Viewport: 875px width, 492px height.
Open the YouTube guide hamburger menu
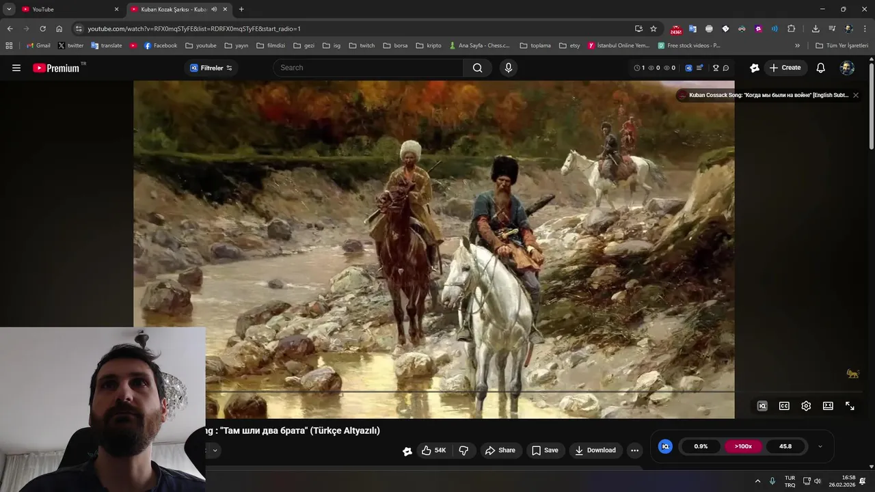tap(16, 68)
